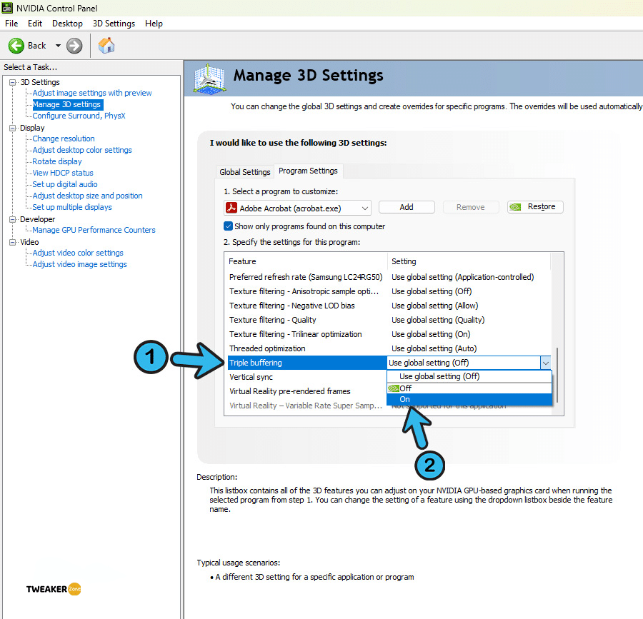This screenshot has height=619, width=643.
Task: Click the Manage 3D Settings header icon
Action: pos(210,79)
